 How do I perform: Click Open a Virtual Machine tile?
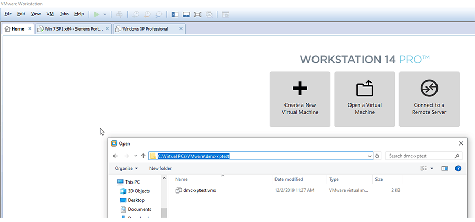(364, 99)
